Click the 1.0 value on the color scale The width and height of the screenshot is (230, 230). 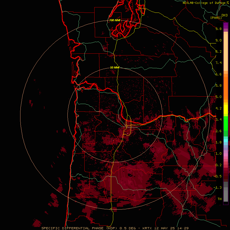tap(218, 154)
